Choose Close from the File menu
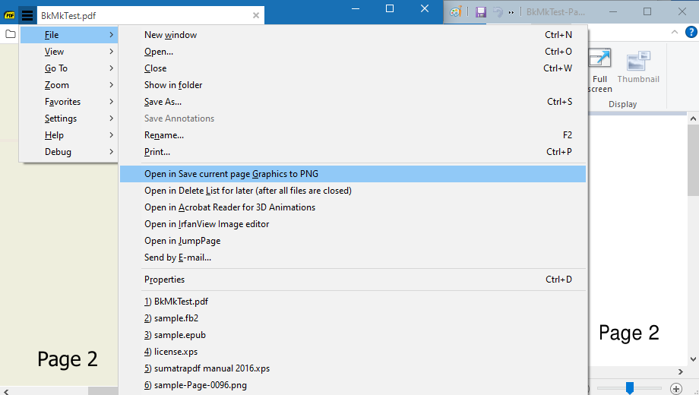Image resolution: width=699 pixels, height=395 pixels. click(353, 68)
